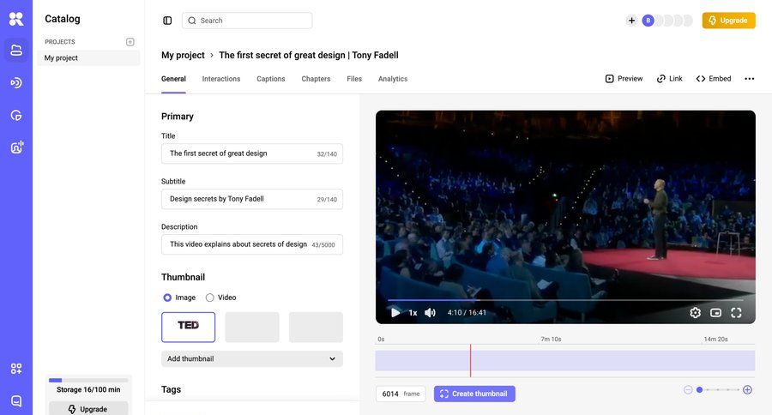Screen dimensions: 772x415
Task: Open the more options ellipsis menu
Action: pyautogui.click(x=750, y=79)
